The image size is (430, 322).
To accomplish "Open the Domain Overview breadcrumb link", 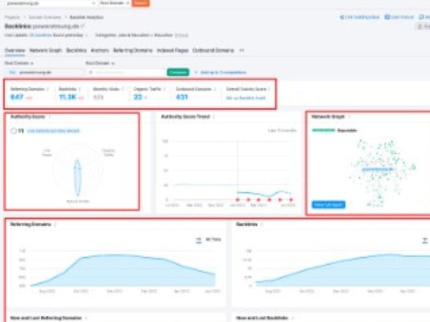I will click(x=45, y=17).
